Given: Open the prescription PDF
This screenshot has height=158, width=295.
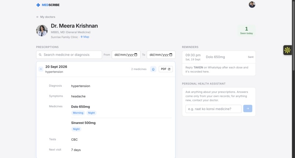Looking at the screenshot, I should (x=165, y=69).
